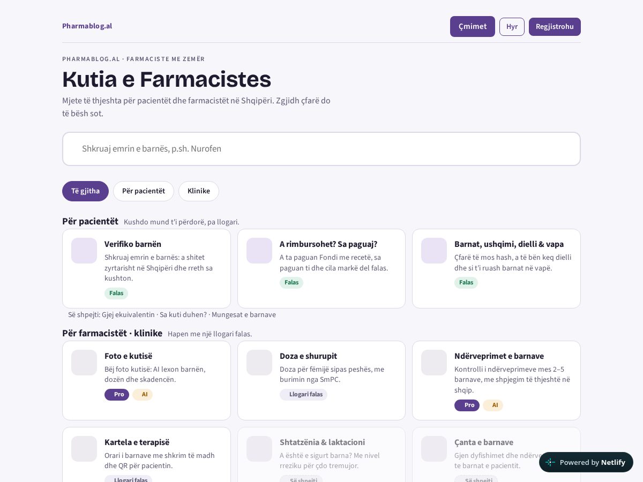This screenshot has width=643, height=482.
Task: Click the Çanta e barnave title
Action: click(x=484, y=442)
